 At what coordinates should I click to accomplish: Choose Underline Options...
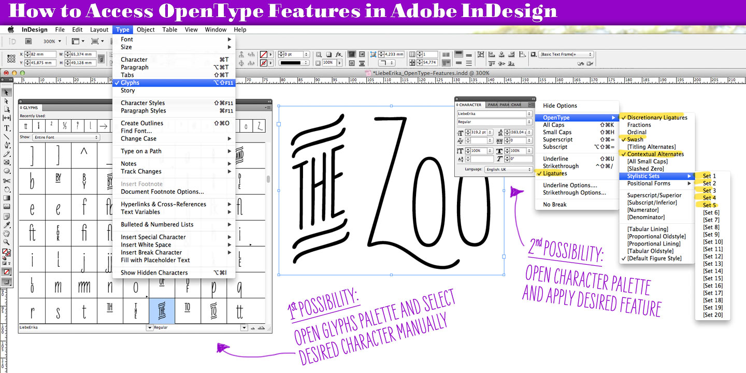coord(577,185)
